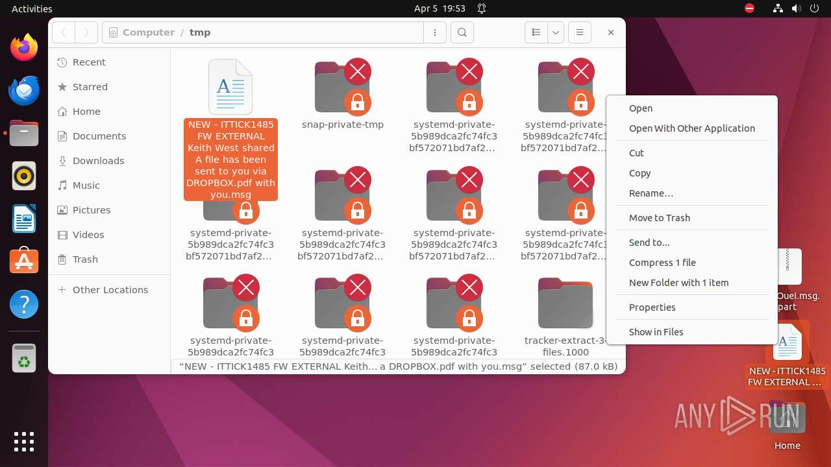Choose Rename… in the context menu
The image size is (831, 467).
(692, 193)
